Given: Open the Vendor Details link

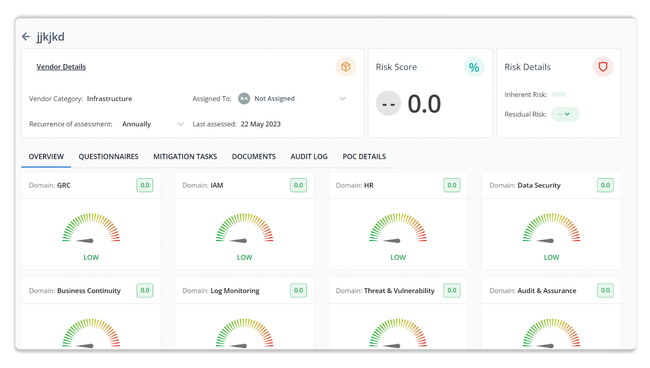Looking at the screenshot, I should (x=61, y=67).
